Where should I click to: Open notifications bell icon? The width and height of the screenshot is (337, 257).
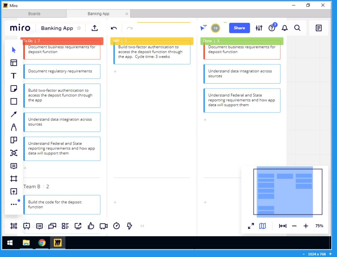point(285,28)
